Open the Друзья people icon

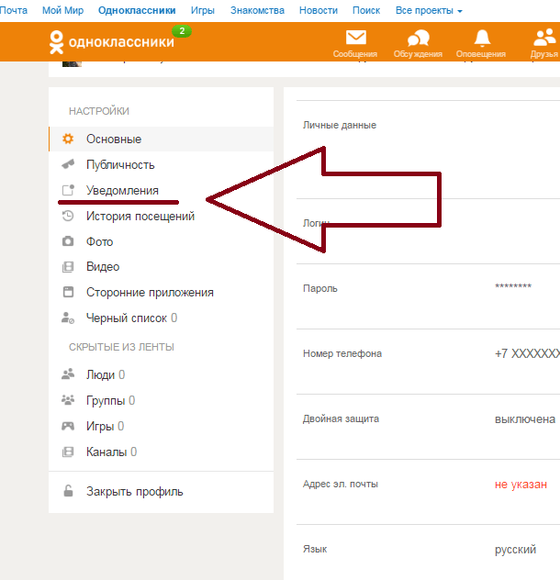544,38
